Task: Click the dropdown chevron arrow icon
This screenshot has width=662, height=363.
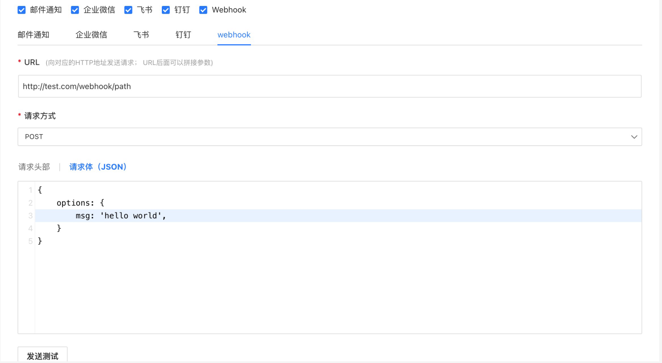Action: click(634, 137)
